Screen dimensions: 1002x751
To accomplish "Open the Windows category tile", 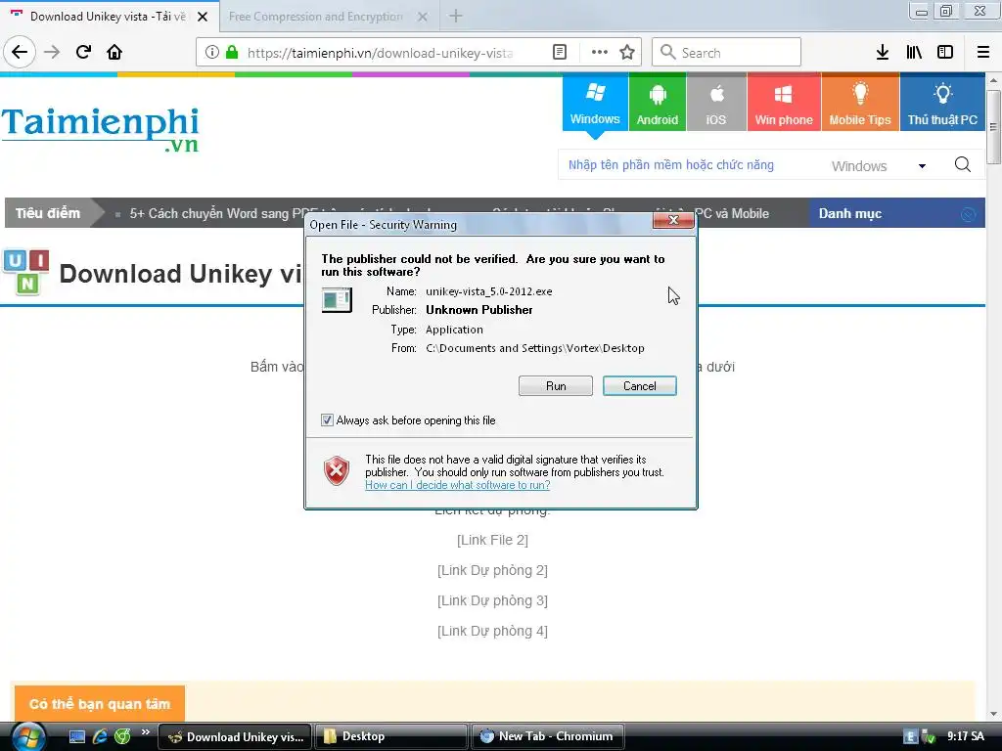I will [595, 103].
